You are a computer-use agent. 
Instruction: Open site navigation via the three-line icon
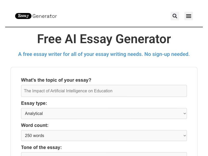188,16
